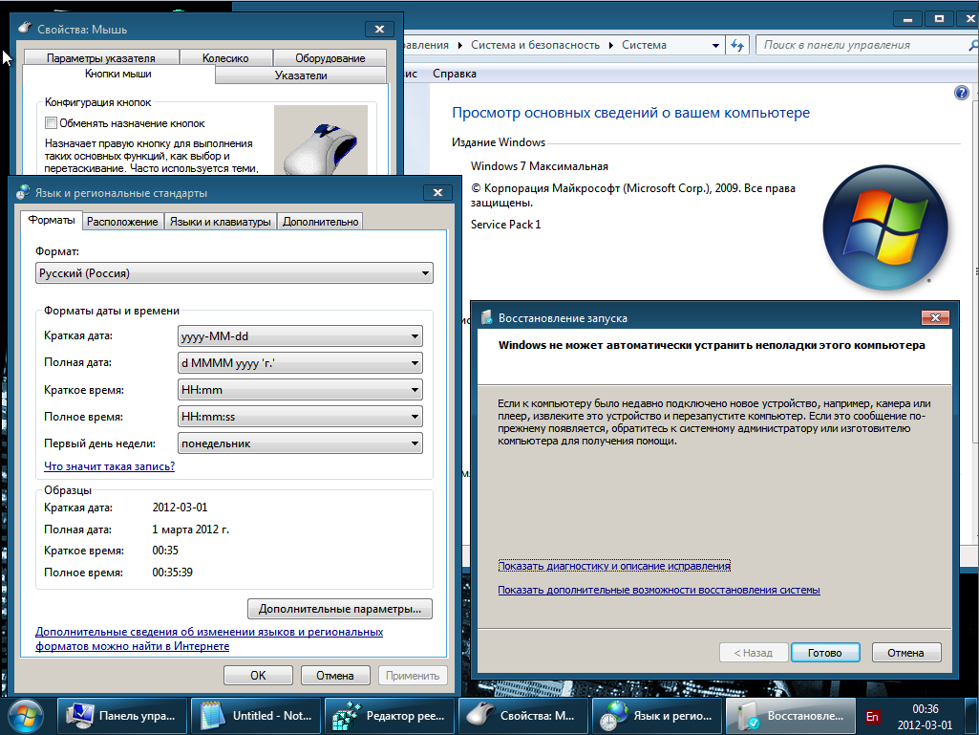Viewport: 979px width, 735px height.
Task: Expand the full date format dropdown
Action: (x=300, y=363)
